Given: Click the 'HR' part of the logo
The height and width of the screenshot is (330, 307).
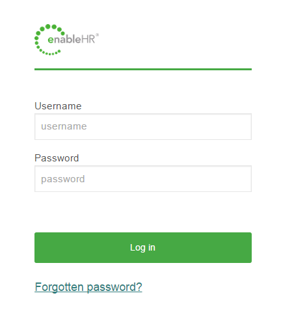Looking at the screenshot, I should (88, 40).
